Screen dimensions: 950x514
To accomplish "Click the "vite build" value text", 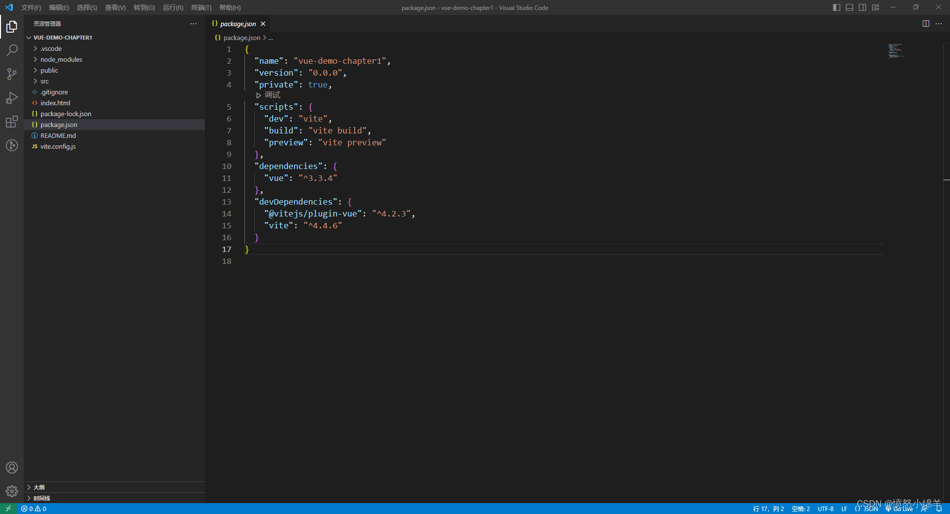I will click(337, 130).
